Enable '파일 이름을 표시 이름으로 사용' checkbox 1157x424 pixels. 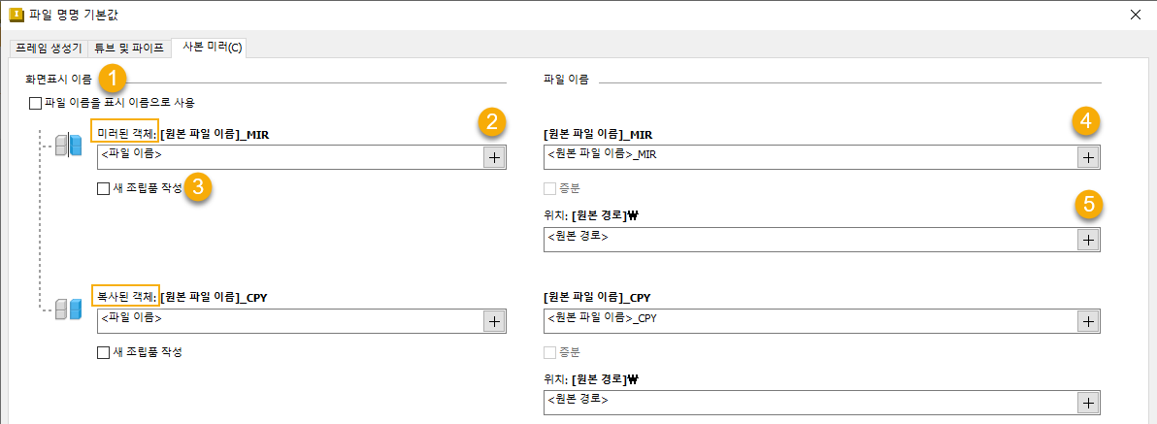tap(36, 103)
